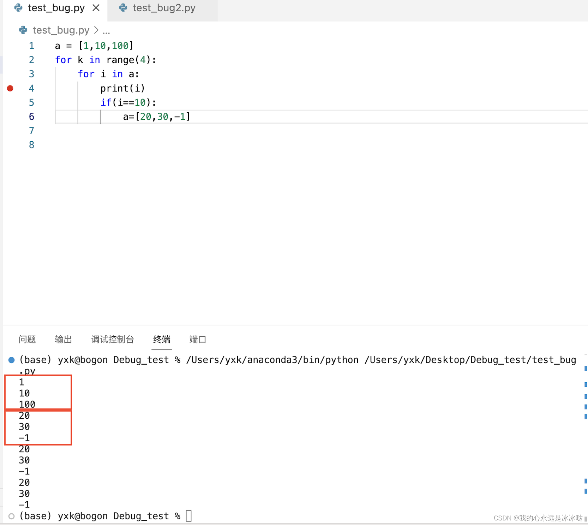Switch to the test_bug2.py tab

pos(163,8)
